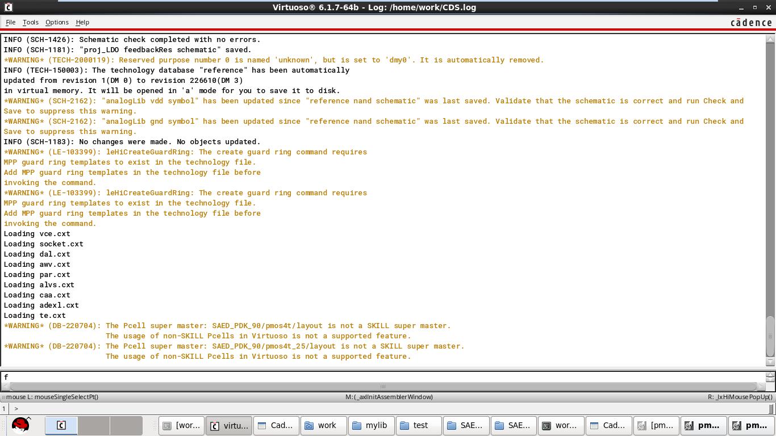Open the Options menu
This screenshot has width=776, height=436.
coord(57,22)
